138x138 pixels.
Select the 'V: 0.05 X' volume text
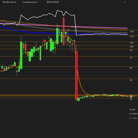(x=134, y=114)
